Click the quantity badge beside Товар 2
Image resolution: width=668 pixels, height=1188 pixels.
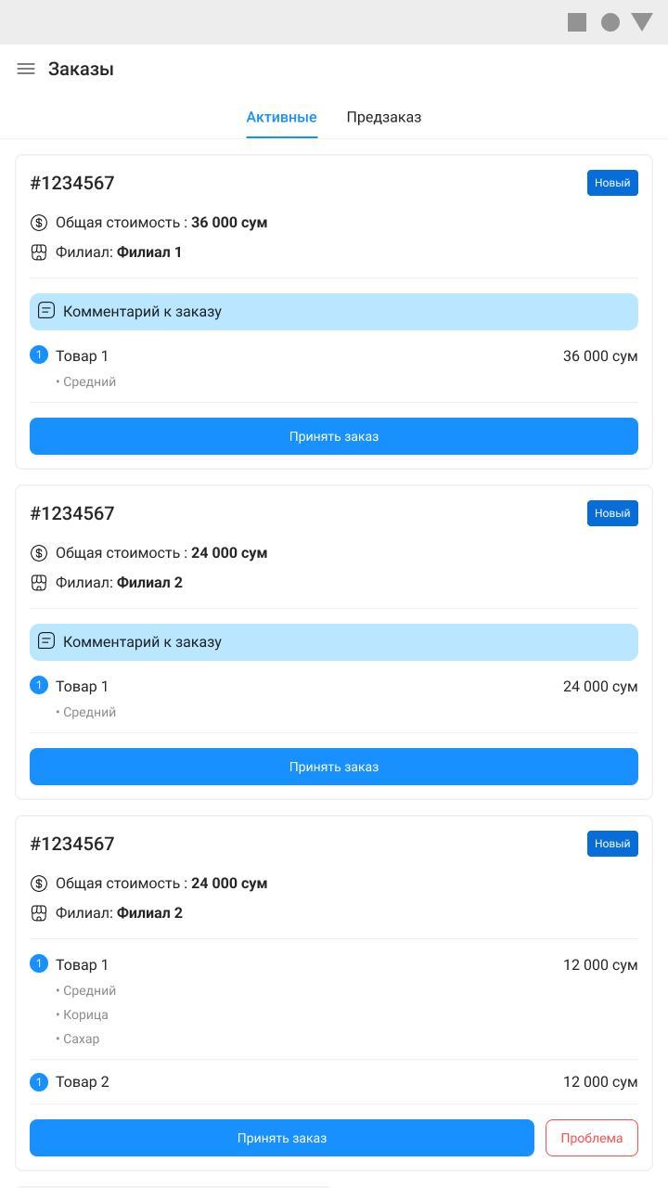point(39,1081)
